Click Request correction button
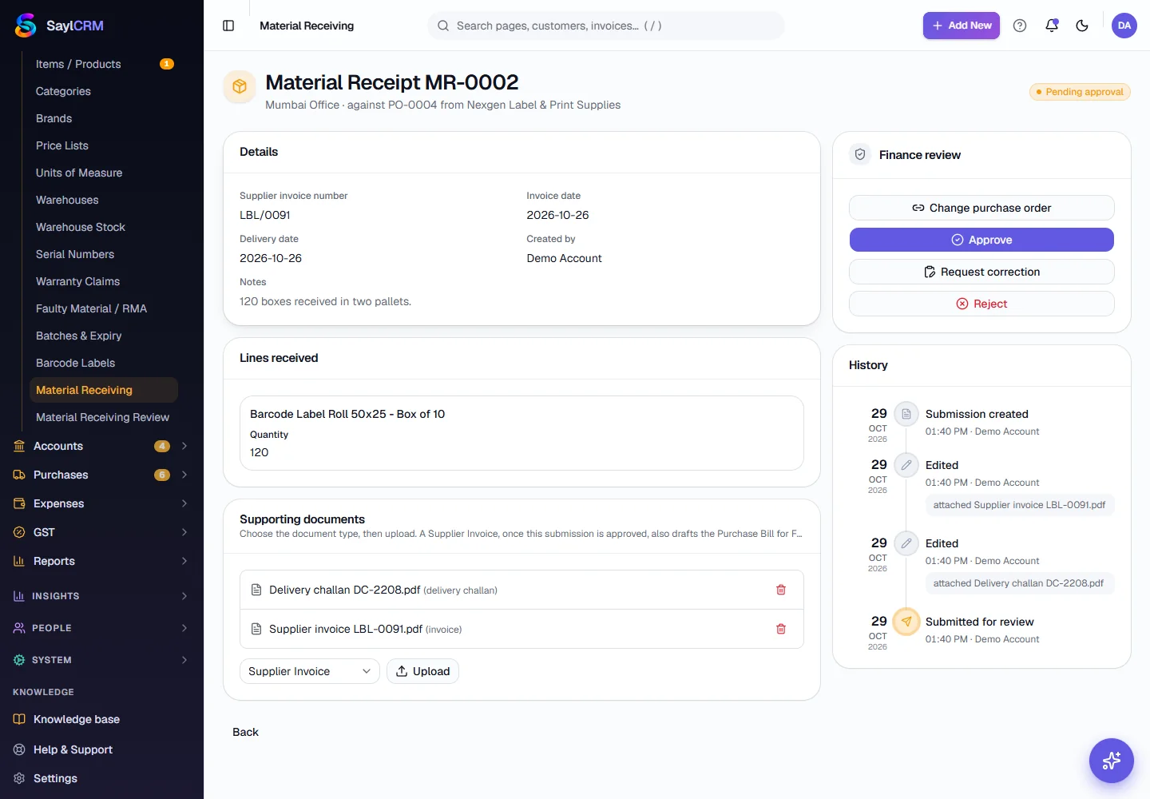 [x=981, y=272]
